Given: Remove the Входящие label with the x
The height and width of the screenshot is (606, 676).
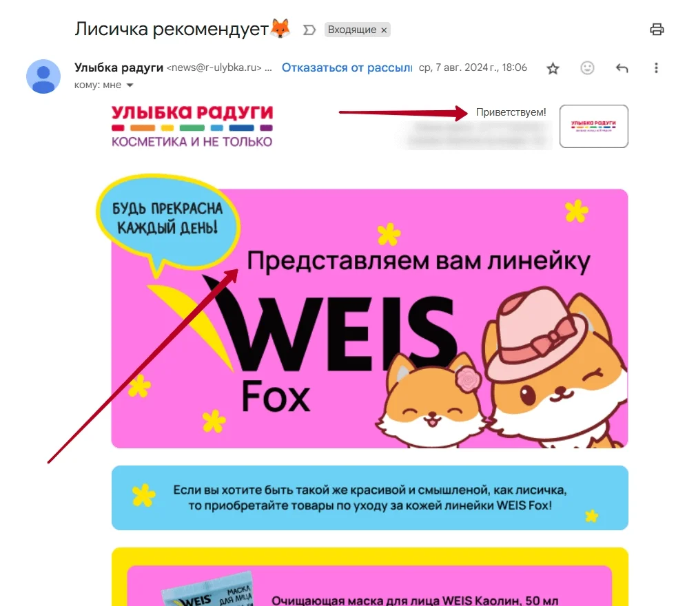Looking at the screenshot, I should (x=384, y=30).
